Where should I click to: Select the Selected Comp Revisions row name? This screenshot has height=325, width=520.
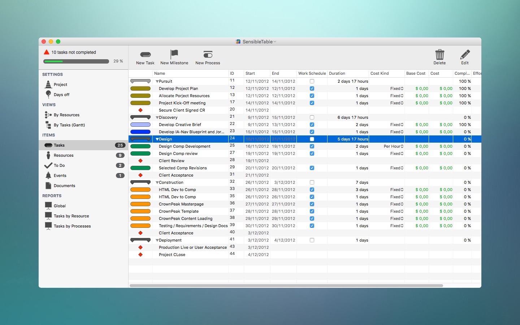183,168
